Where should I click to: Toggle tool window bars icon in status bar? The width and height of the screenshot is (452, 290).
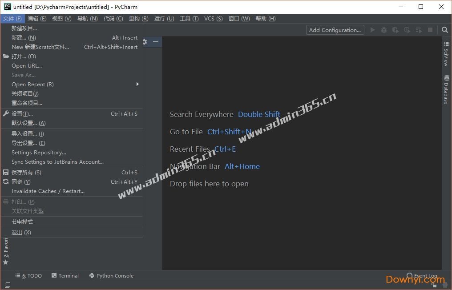click(8, 285)
